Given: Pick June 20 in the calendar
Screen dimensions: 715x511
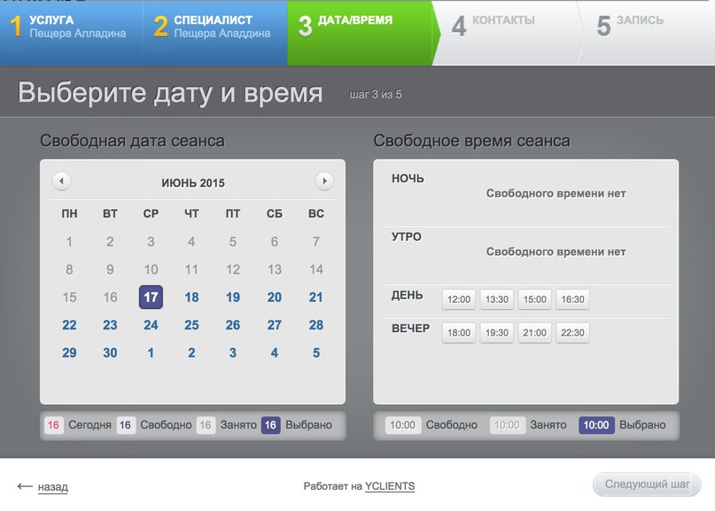Looking at the screenshot, I should pos(275,298).
